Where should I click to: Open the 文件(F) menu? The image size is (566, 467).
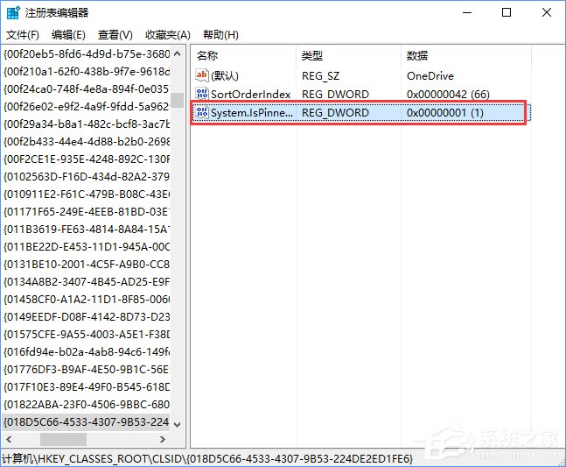click(x=23, y=35)
